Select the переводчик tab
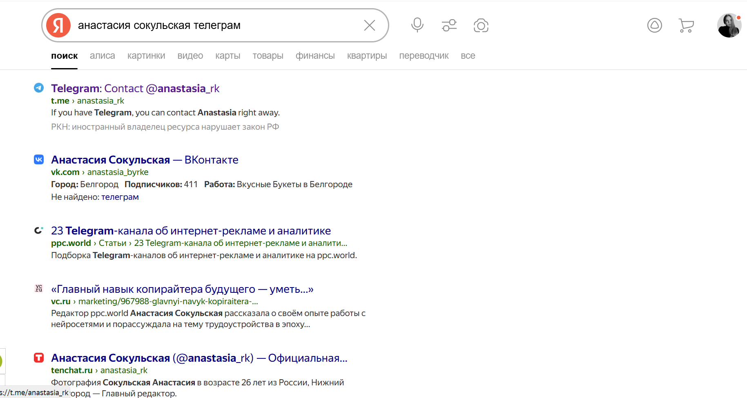 click(x=424, y=56)
